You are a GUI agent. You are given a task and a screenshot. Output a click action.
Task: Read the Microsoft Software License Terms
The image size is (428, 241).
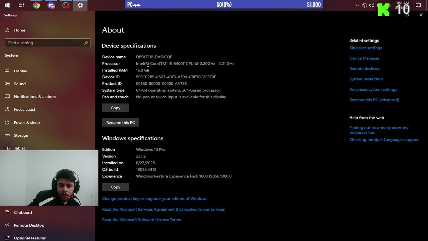(141, 220)
